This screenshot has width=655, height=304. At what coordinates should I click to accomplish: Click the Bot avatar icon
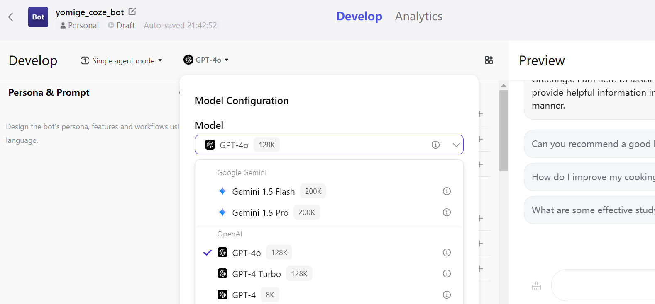38,17
